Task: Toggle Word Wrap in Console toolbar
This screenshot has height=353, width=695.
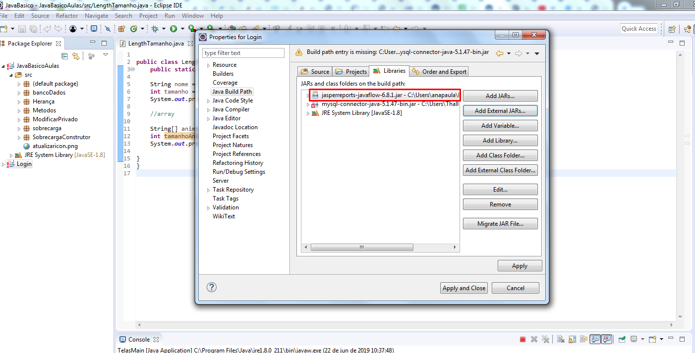Action: coord(584,340)
